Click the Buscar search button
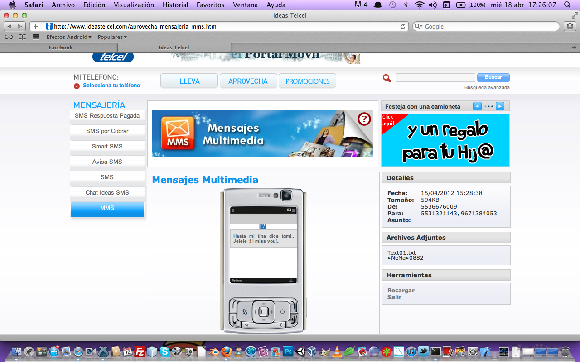Image resolution: width=580 pixels, height=362 pixels. (493, 77)
